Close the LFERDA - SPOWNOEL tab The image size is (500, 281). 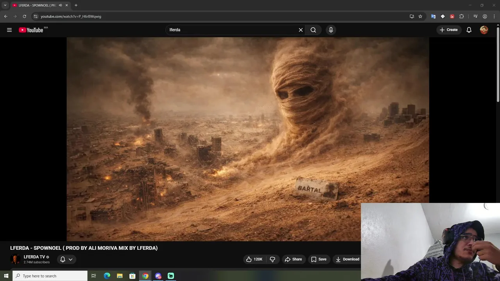click(67, 5)
